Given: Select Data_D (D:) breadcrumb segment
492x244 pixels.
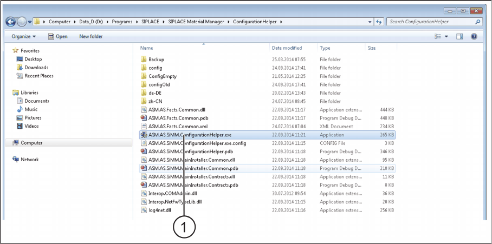Looking at the screenshot, I should (x=92, y=22).
